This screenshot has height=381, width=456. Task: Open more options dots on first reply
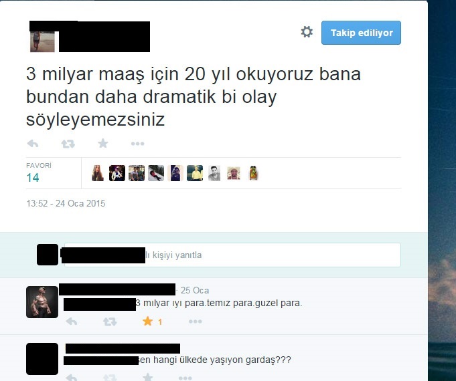(195, 322)
